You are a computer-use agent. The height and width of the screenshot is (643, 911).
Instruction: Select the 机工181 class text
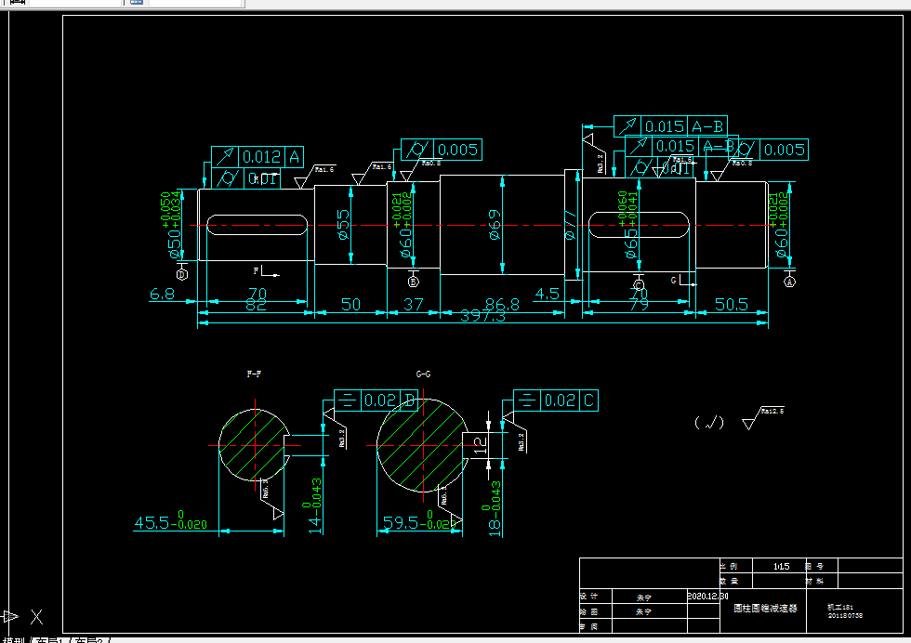point(840,607)
